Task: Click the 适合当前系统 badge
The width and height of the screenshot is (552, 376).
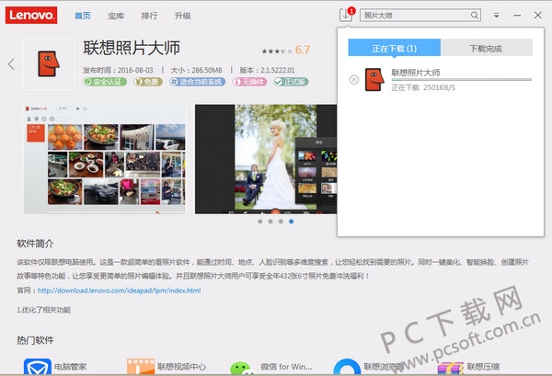Action: (197, 82)
